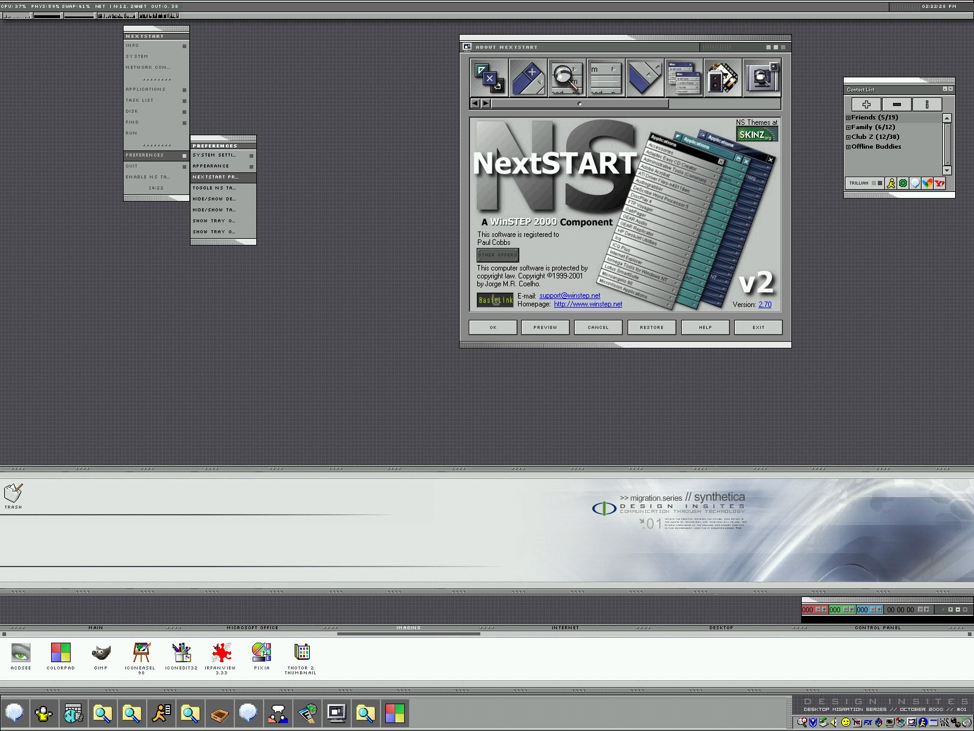Viewport: 974px width, 731px height.
Task: Open IconEasel 98 icon
Action: tap(141, 658)
